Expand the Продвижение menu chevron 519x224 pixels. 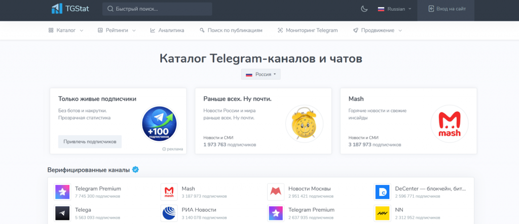click(x=400, y=31)
